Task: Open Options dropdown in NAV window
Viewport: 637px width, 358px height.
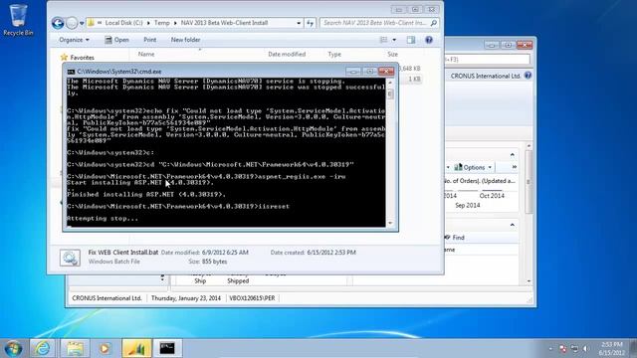Action: click(x=474, y=167)
